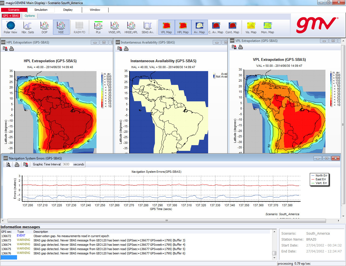Export Navigation System Errors data icon

click(26, 164)
